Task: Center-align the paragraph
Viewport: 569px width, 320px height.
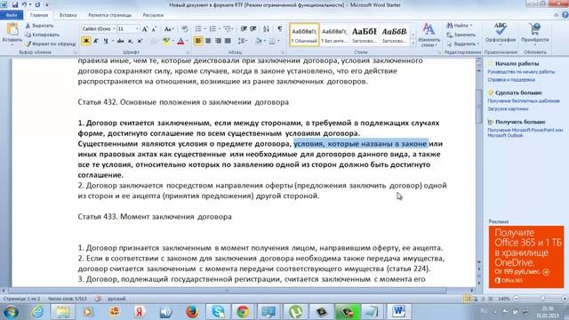Action: coord(208,41)
